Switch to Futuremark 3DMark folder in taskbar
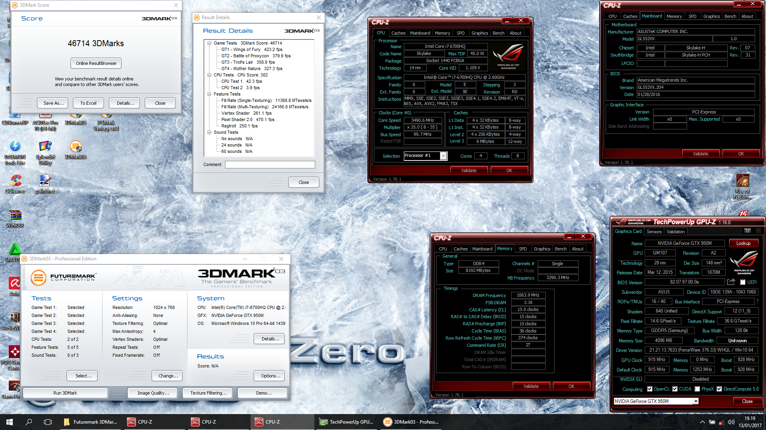Screen dimensions: 766x430 (91, 422)
